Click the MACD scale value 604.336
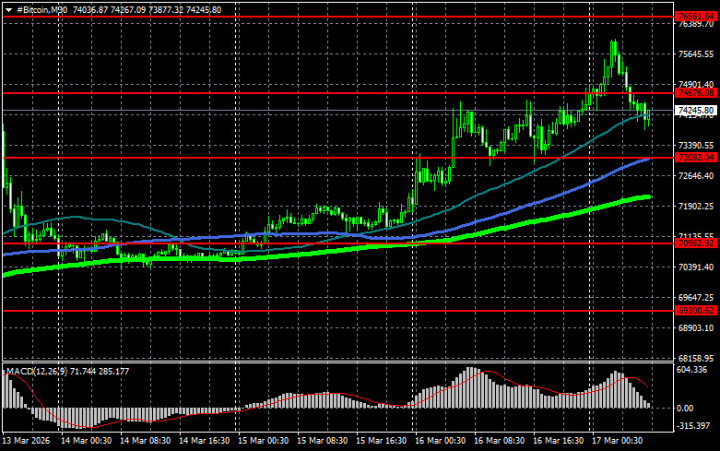 pyautogui.click(x=692, y=369)
